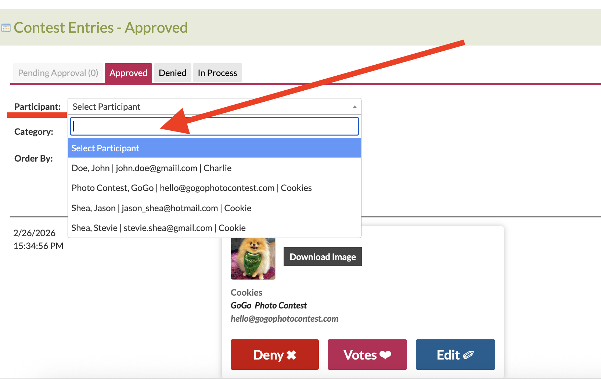Image resolution: width=601 pixels, height=379 pixels.
Task: Open the Pomeranian dog photo thumbnail
Action: (x=253, y=259)
